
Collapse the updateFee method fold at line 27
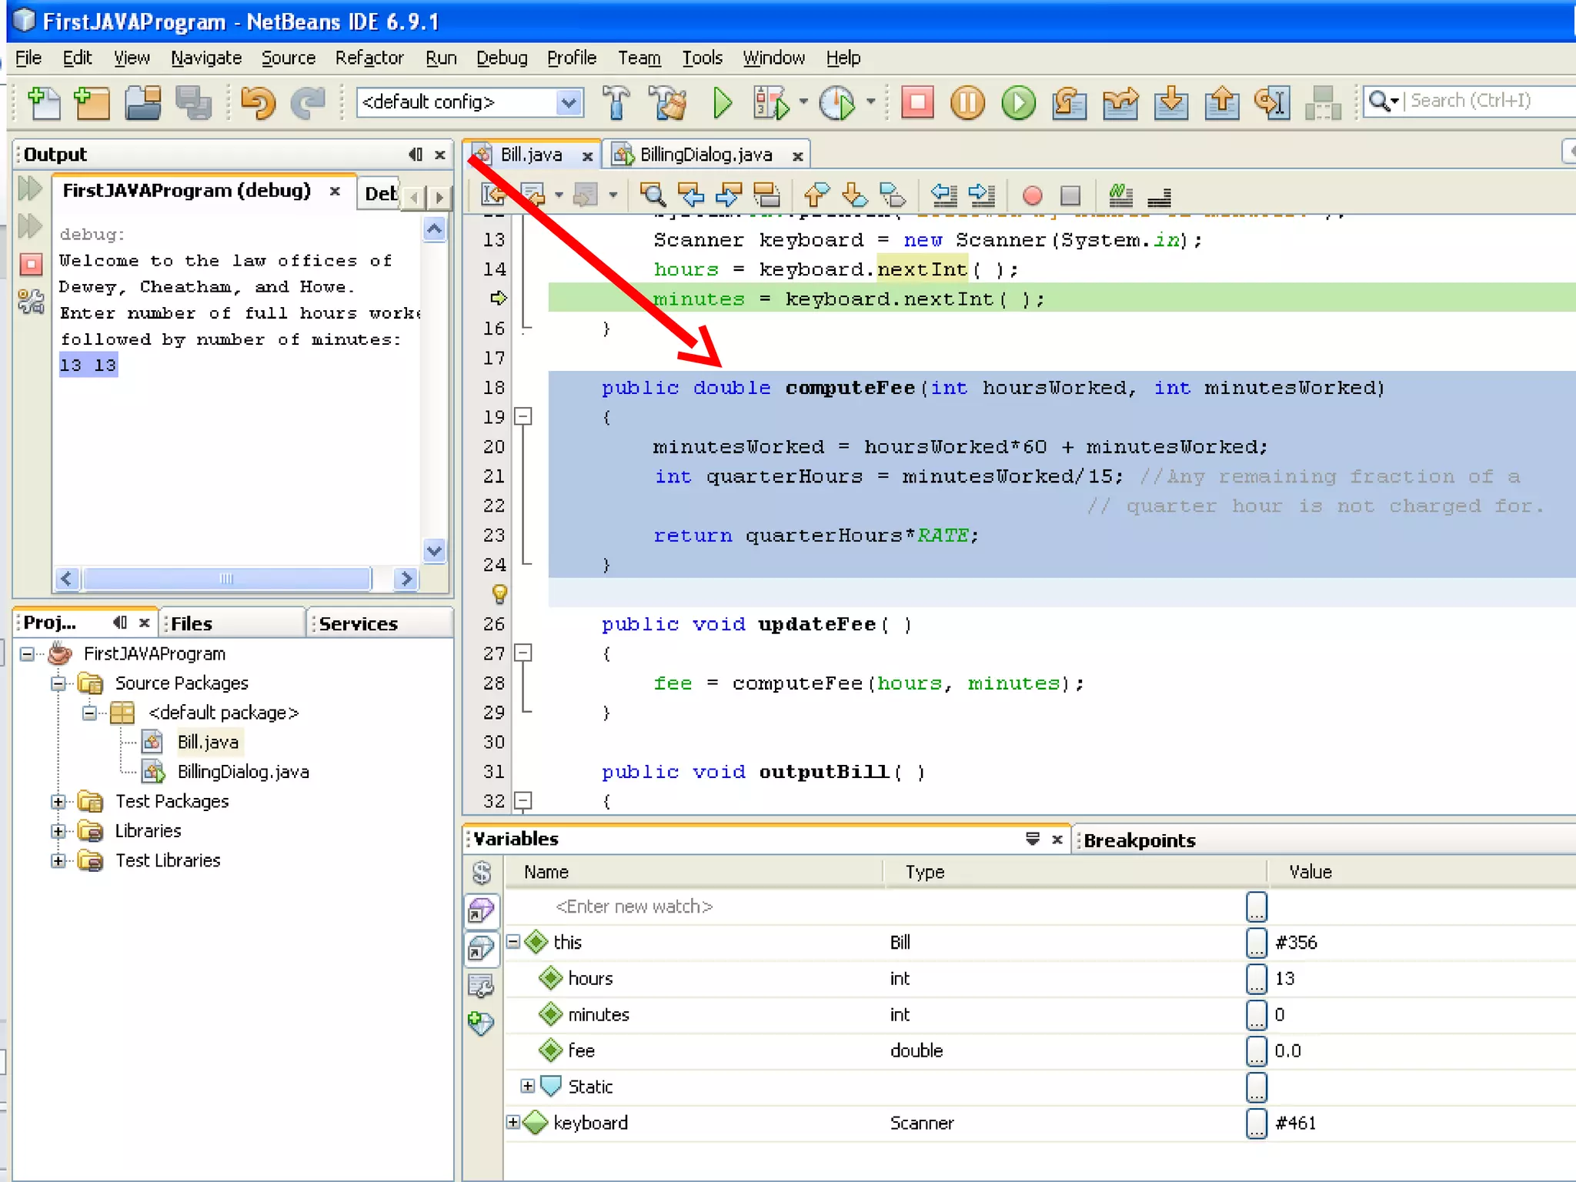[523, 653]
